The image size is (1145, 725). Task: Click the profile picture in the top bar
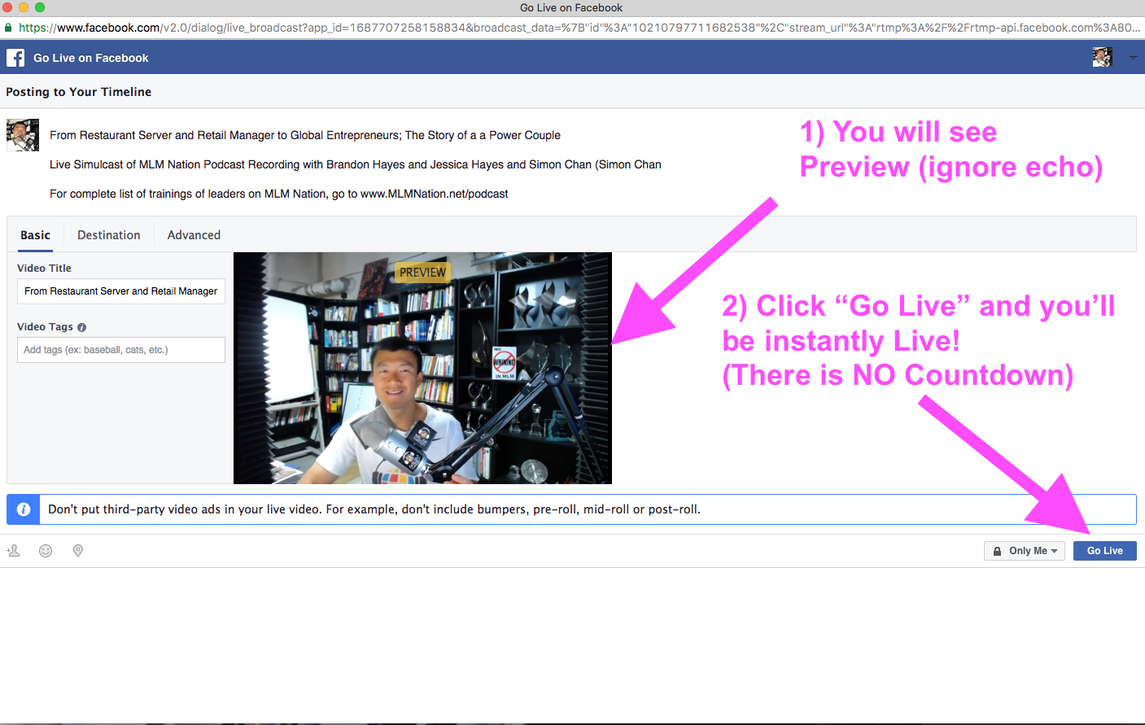(1103, 58)
